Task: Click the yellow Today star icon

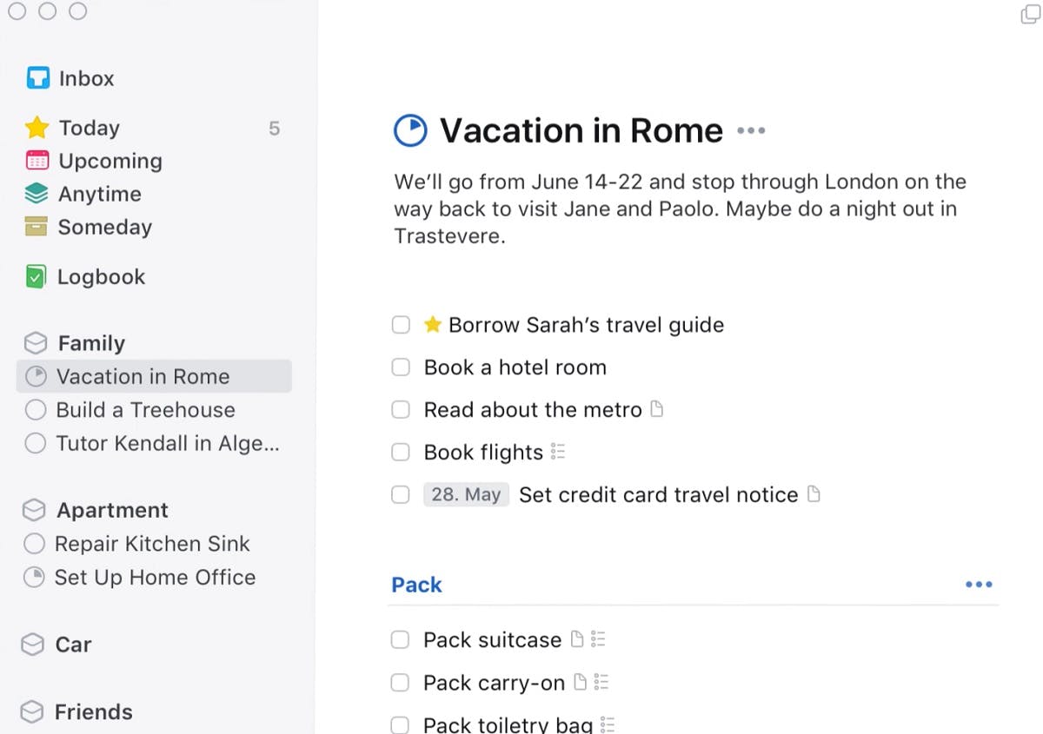Action: (x=37, y=128)
